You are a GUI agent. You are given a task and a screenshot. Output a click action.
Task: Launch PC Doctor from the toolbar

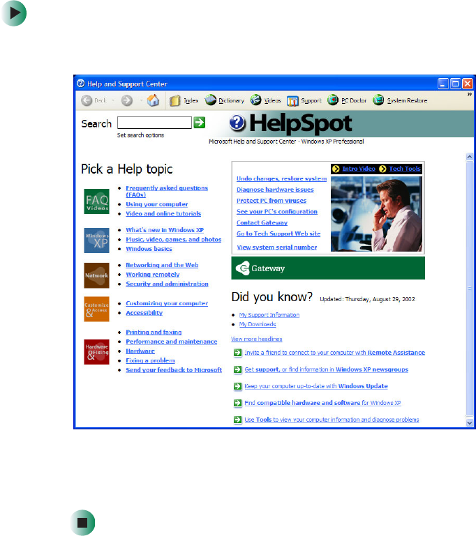point(347,100)
